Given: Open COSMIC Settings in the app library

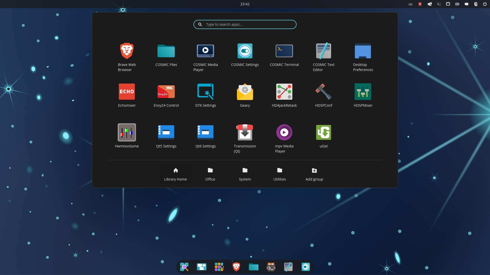Looking at the screenshot, I should (245, 55).
